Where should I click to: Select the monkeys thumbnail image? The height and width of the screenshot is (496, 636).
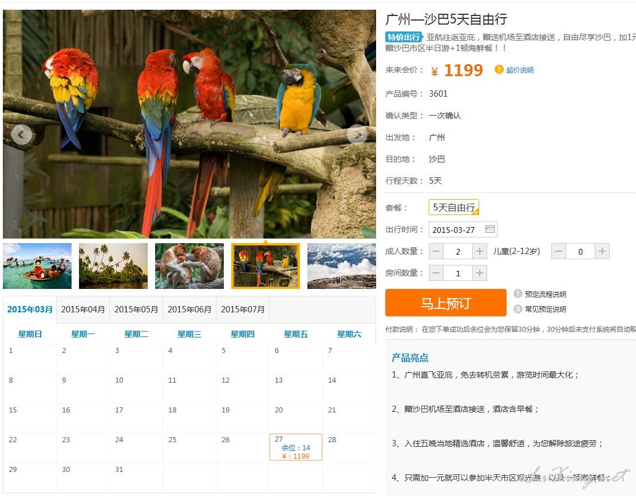coord(189,266)
